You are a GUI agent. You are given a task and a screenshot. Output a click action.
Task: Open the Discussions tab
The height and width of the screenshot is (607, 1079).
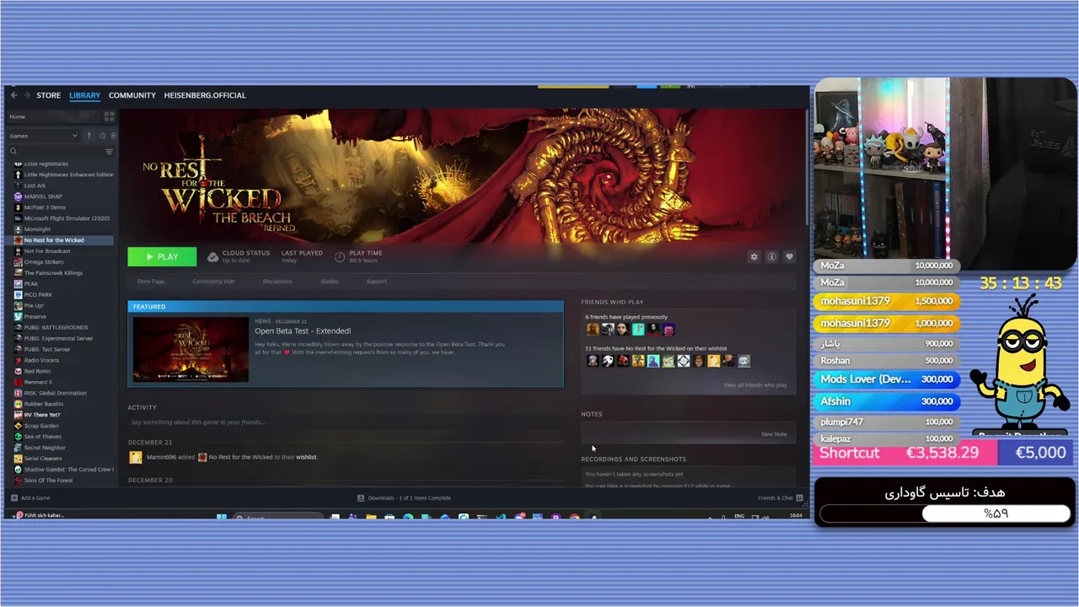pyautogui.click(x=277, y=282)
